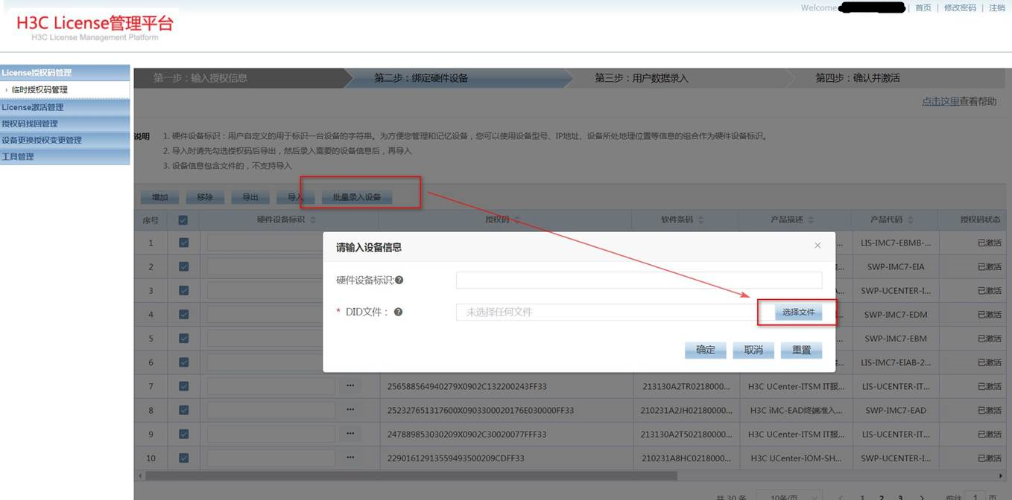Uncheck the checkbox for row 7

183,386
